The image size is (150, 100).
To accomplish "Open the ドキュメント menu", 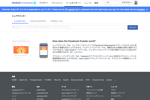I will point(57,3).
